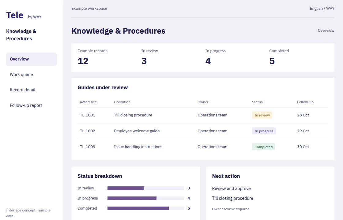Click the Overview label beside the page title
This screenshot has width=343, height=220.
(x=326, y=30)
